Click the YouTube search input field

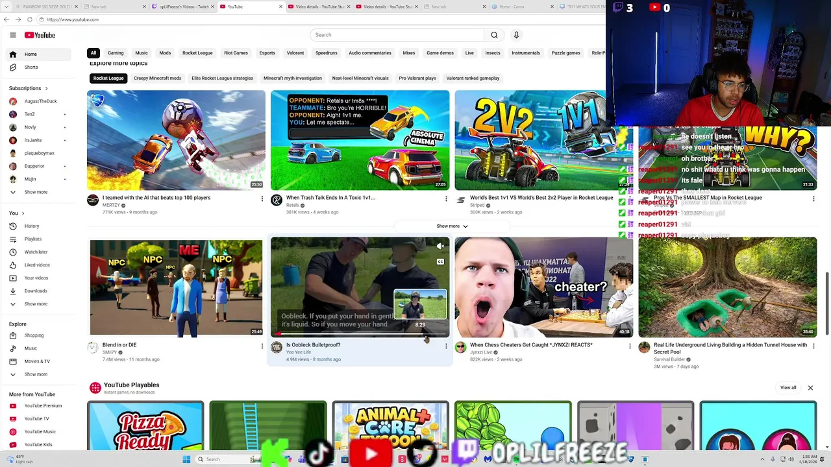397,35
